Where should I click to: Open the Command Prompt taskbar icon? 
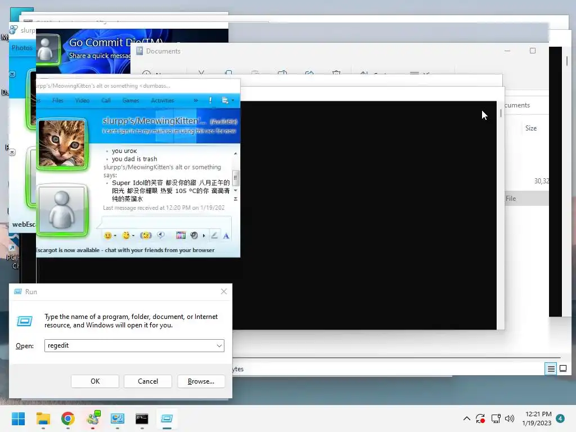pos(142,418)
